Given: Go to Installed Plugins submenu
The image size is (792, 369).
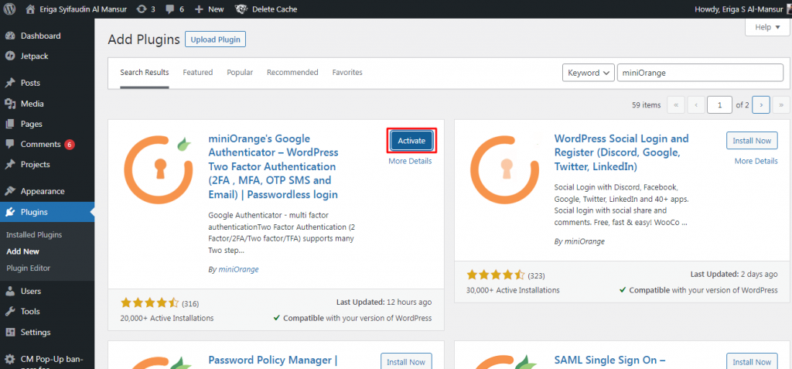Looking at the screenshot, I should pyautogui.click(x=34, y=235).
